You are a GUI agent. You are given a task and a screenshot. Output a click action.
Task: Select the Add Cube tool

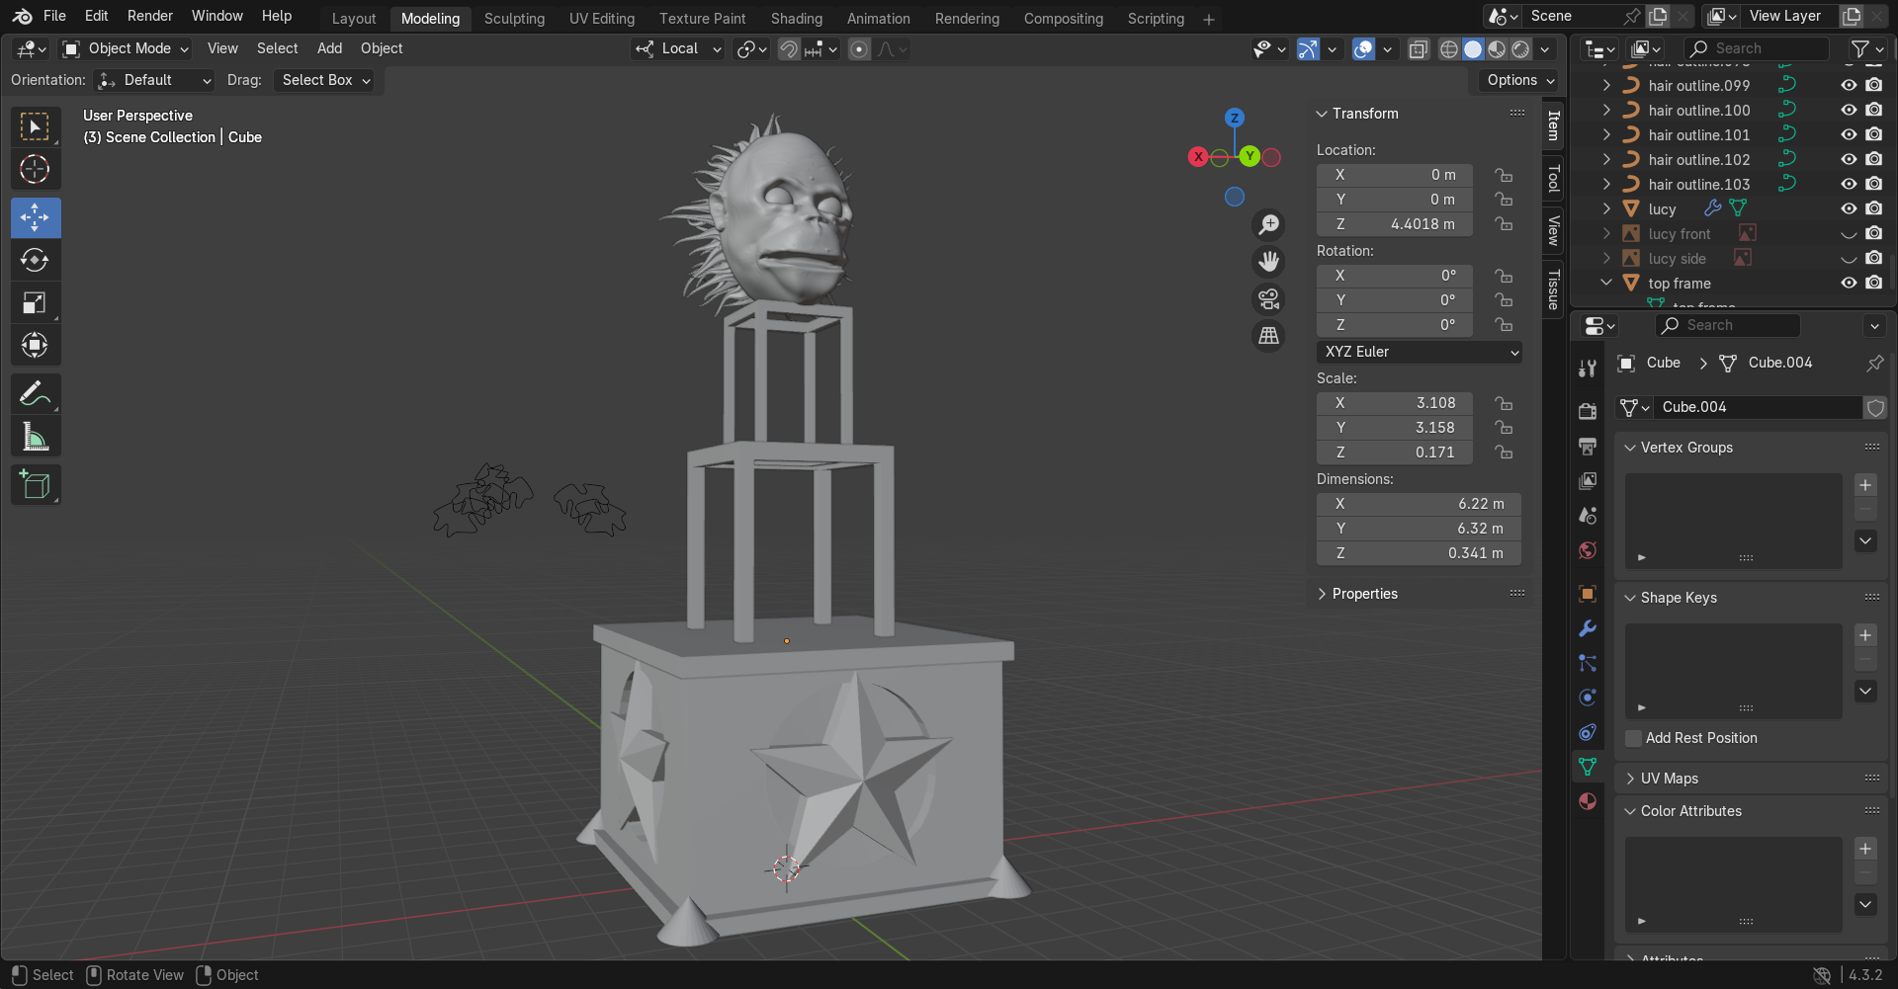[x=35, y=485]
